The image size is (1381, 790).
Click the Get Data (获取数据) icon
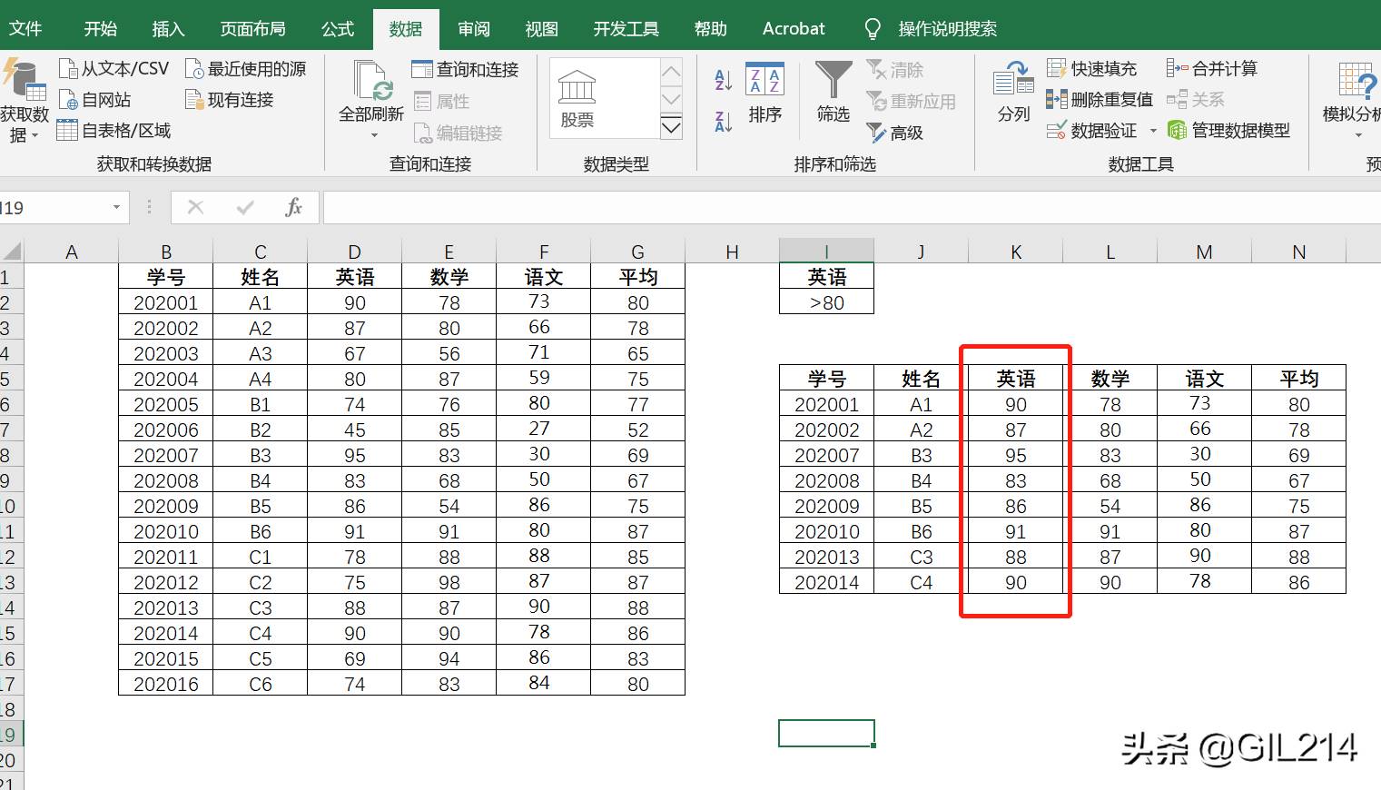click(24, 80)
